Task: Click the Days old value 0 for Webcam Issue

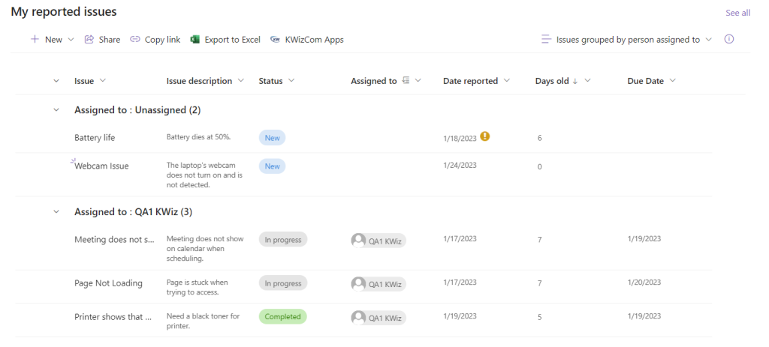Action: click(x=539, y=167)
